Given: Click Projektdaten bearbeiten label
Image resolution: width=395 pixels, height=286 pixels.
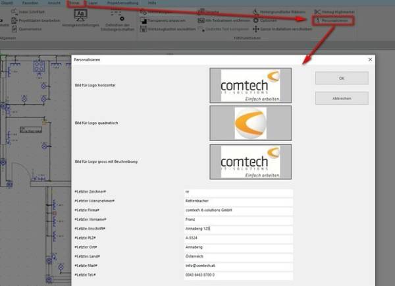Looking at the screenshot, I should pos(39,20).
